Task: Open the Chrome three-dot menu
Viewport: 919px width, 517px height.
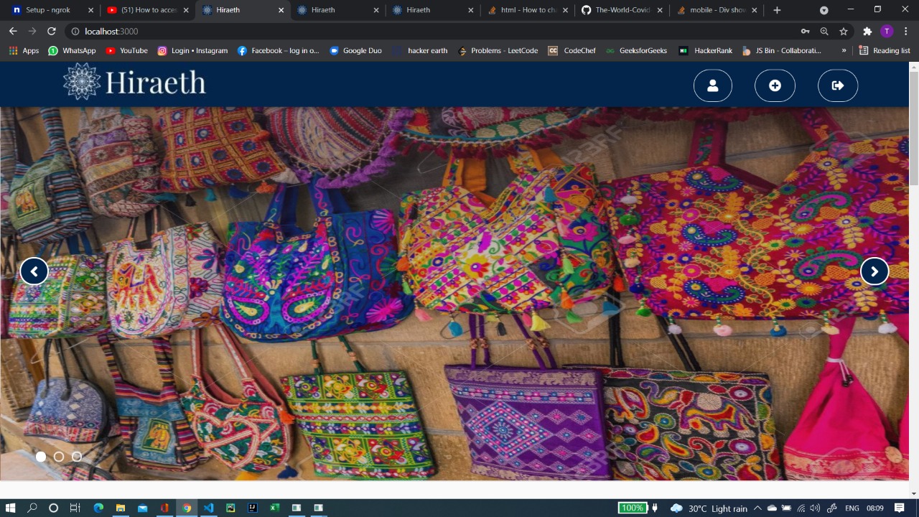Action: (906, 32)
